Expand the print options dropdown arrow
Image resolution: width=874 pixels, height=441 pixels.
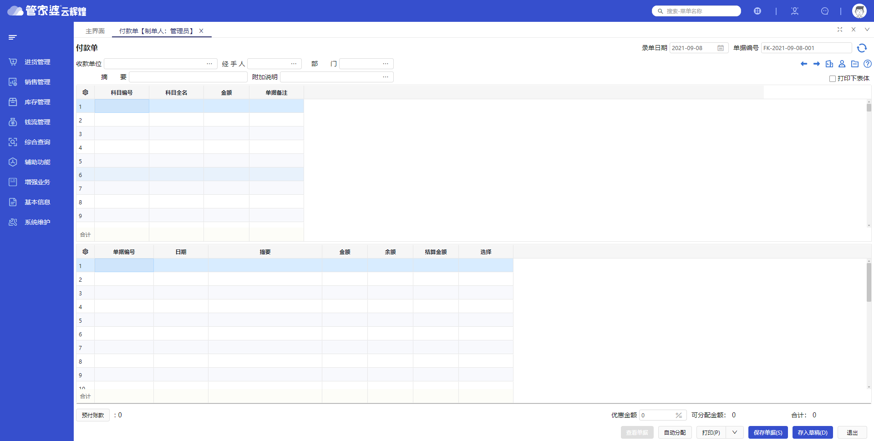(735, 432)
